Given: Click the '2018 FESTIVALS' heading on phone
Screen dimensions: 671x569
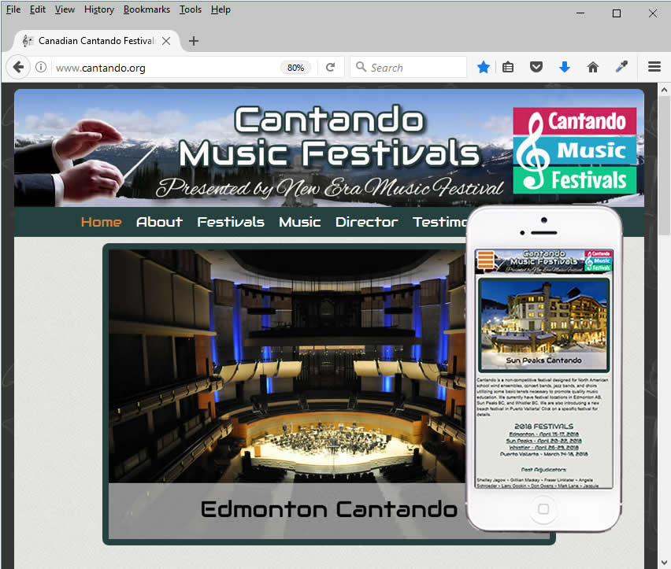Looking at the screenshot, I should pos(543,427).
